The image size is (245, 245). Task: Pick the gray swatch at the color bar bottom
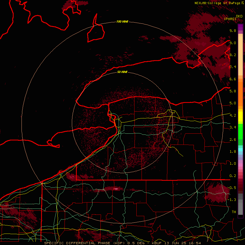[240, 209]
